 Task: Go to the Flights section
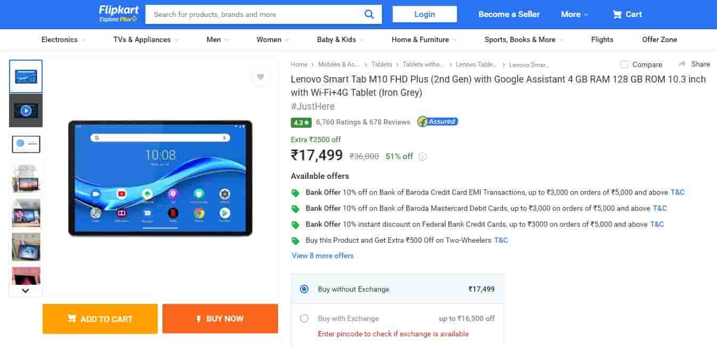point(602,39)
